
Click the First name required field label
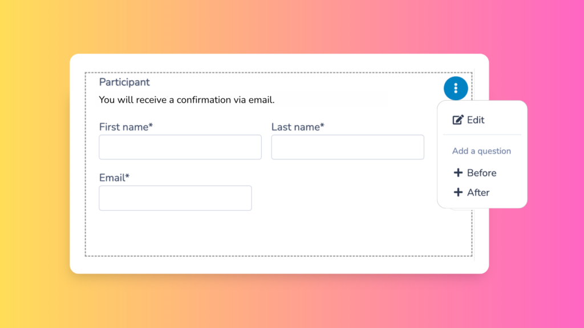(125, 127)
